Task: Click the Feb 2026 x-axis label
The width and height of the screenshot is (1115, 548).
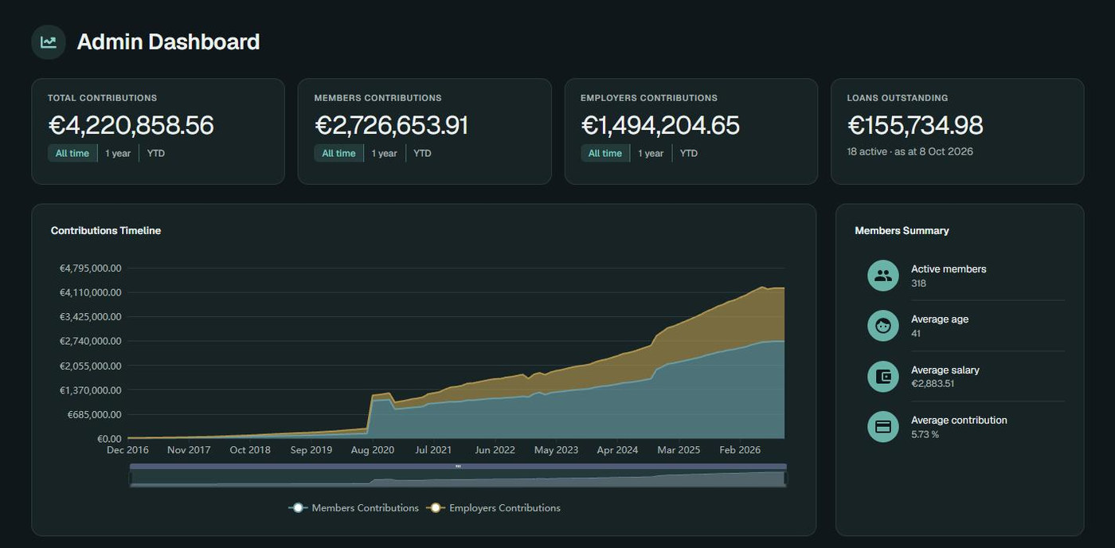Action: click(740, 450)
